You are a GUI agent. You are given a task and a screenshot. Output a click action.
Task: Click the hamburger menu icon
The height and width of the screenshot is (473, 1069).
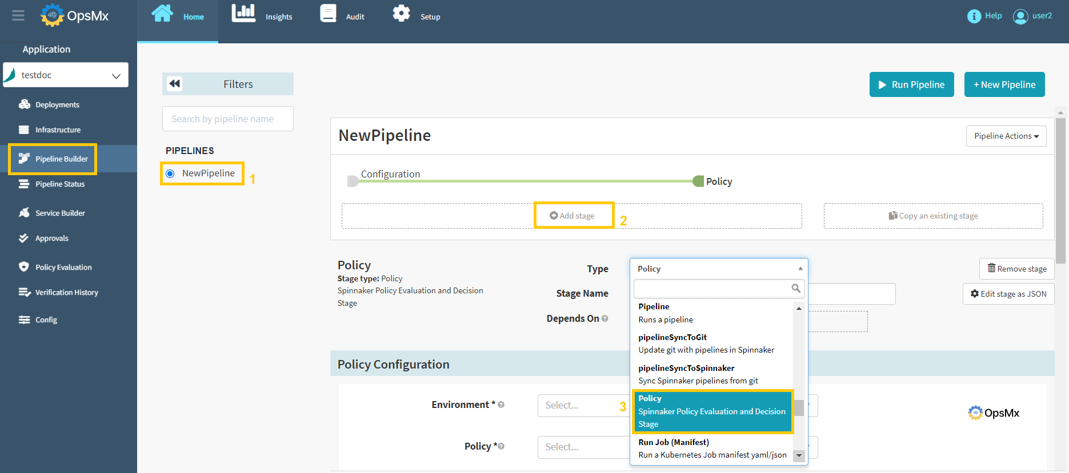(x=18, y=15)
